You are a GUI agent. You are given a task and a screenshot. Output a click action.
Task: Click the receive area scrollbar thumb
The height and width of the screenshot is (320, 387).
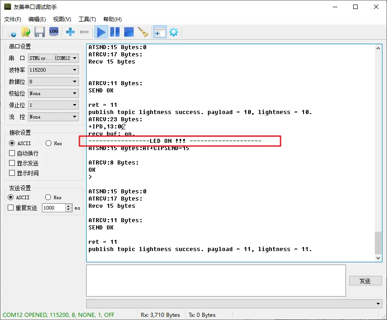(x=378, y=243)
